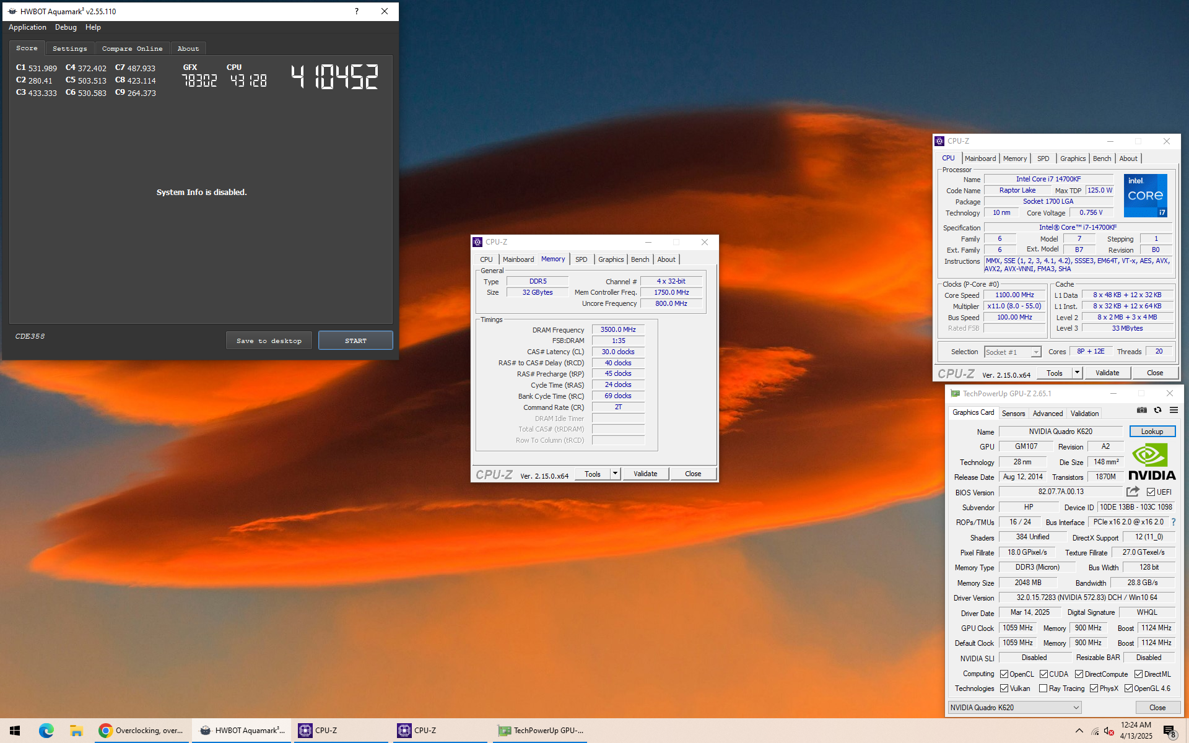This screenshot has height=743, width=1189.
Task: Open the Windows Start menu
Action: pyautogui.click(x=15, y=731)
